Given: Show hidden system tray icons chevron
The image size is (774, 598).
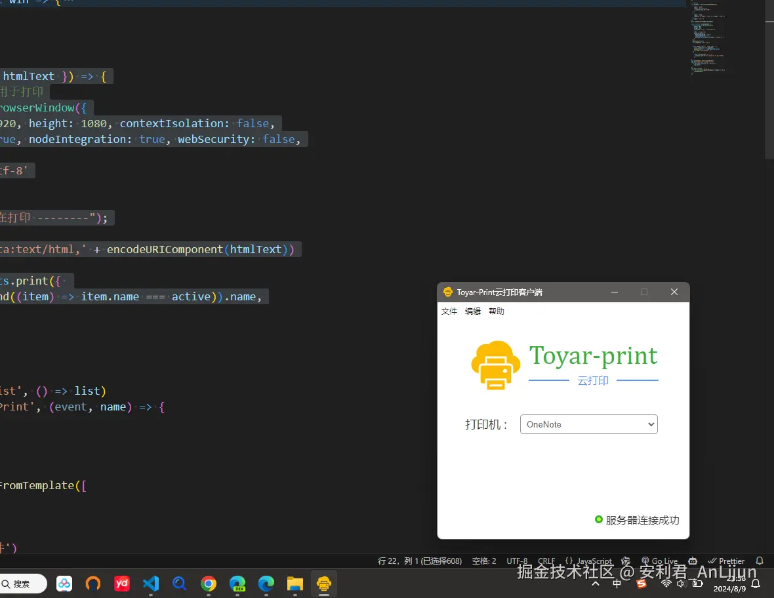Looking at the screenshot, I should 596,584.
